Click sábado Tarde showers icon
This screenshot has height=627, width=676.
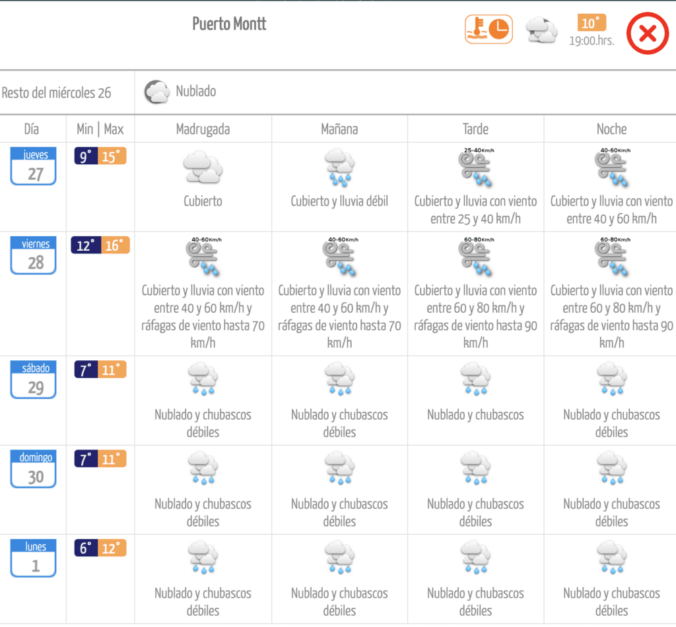pos(475,379)
